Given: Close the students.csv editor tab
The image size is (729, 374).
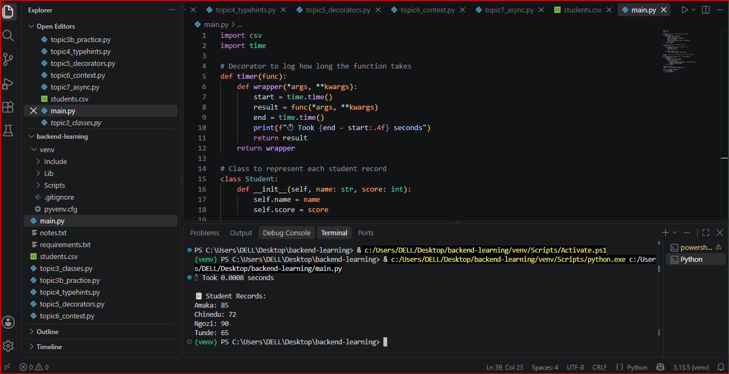Looking at the screenshot, I should click(610, 10).
